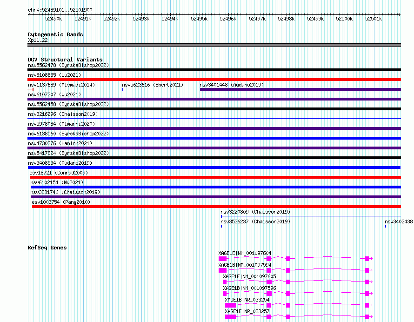The image size is (414, 322).
Task: Click the thin blue line of nsv3216296
Action: [x=214, y=118]
